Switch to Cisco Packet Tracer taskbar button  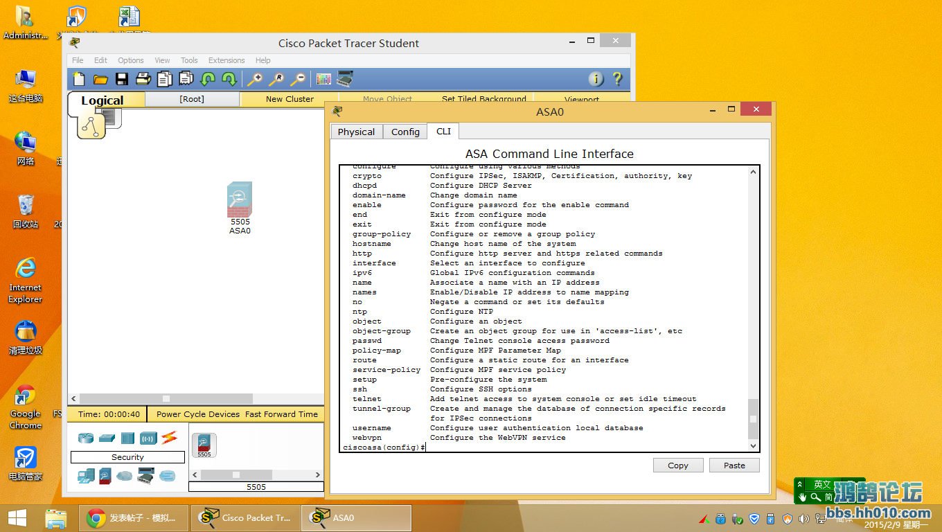coord(245,518)
